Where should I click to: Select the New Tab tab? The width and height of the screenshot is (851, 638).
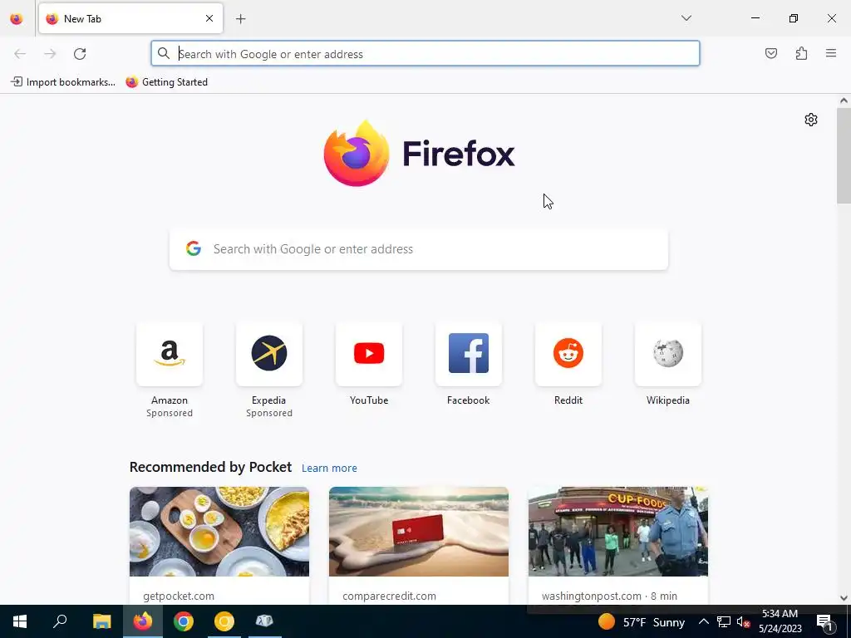point(130,18)
